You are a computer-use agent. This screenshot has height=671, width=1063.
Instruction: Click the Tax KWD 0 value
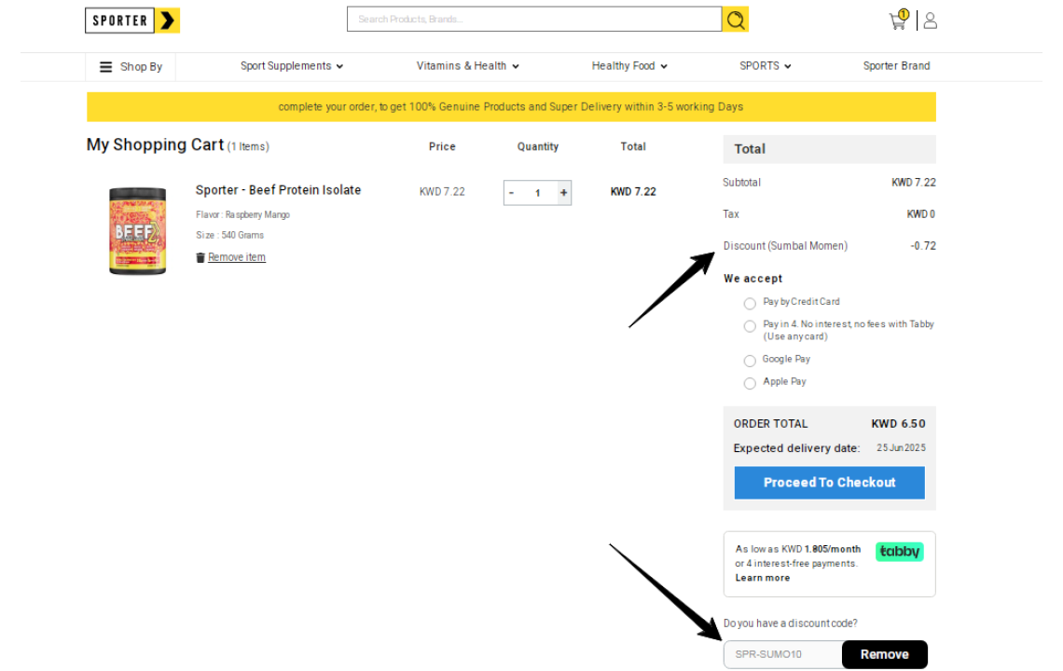[920, 214]
